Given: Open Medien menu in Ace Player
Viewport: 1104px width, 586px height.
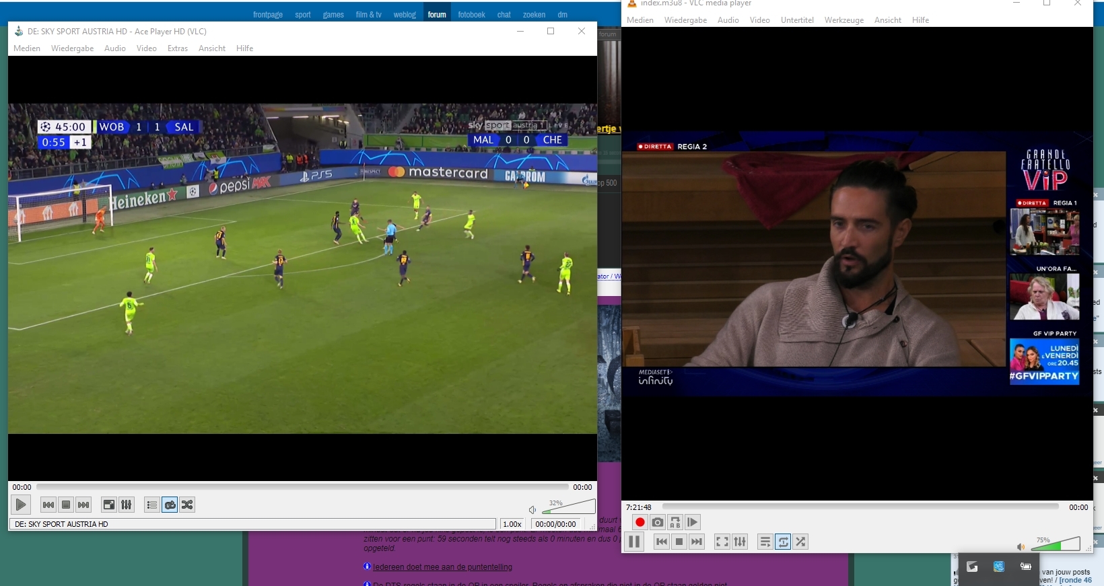Looking at the screenshot, I should coord(27,48).
